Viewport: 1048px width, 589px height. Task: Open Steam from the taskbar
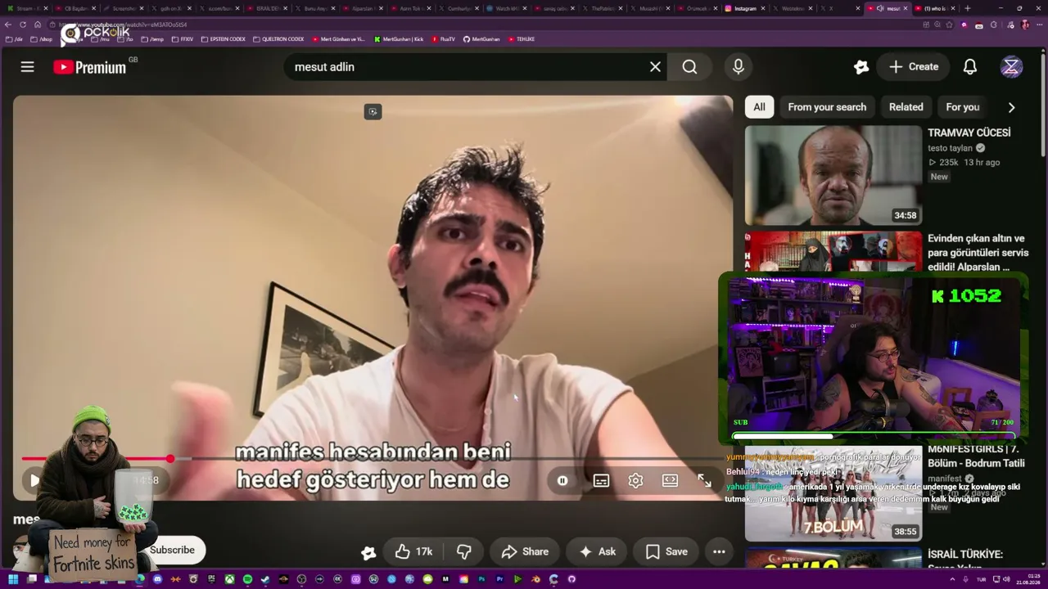(x=265, y=579)
